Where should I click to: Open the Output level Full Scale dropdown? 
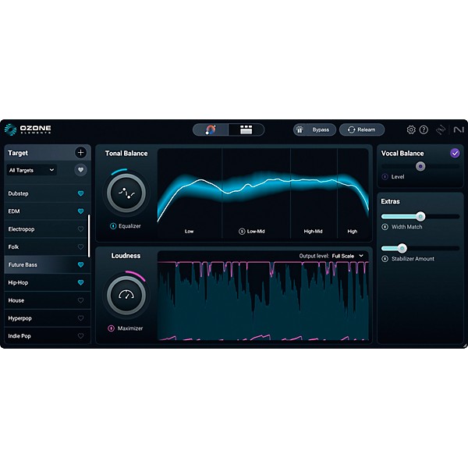coord(347,256)
